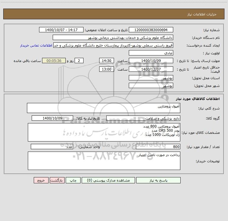Viewport: 228px width, 221px height.
Task: Click the توضیحات خریدار label
Action: pos(208,161)
